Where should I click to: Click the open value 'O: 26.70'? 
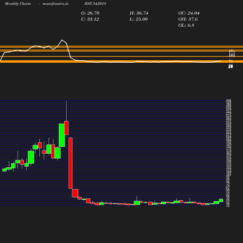(90, 13)
